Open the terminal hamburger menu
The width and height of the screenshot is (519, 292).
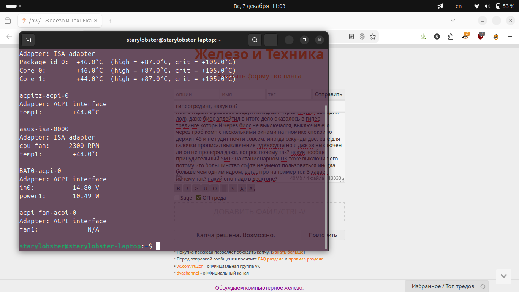(x=271, y=40)
